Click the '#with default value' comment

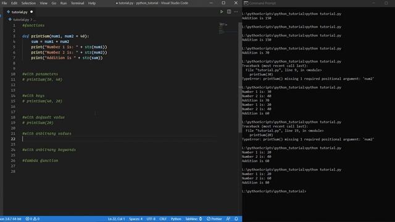coord(43,117)
